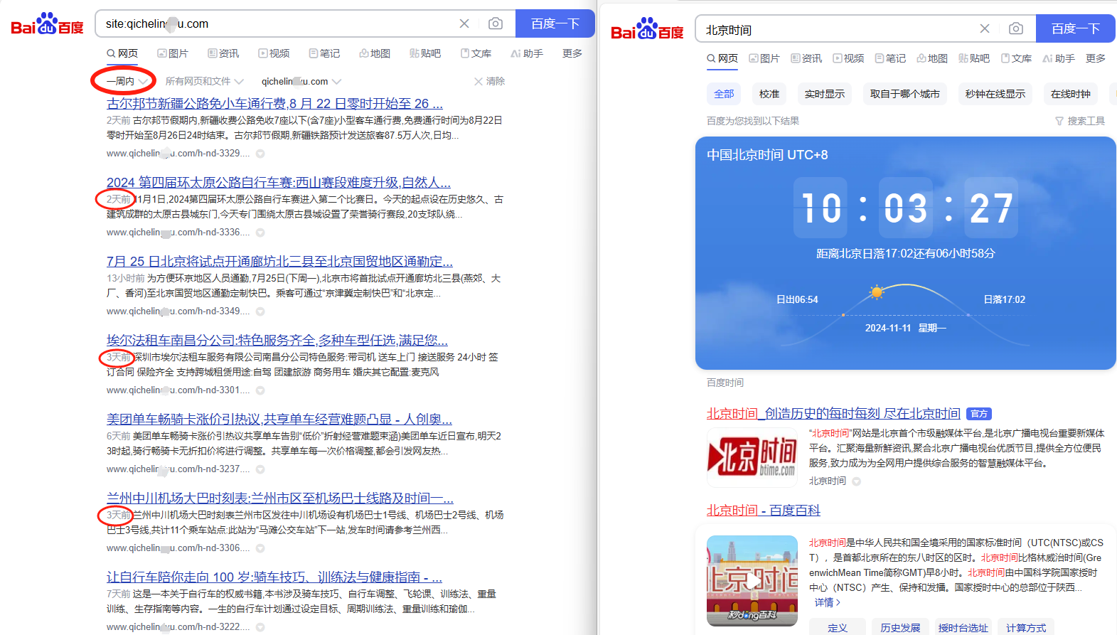Click the Baidu logo in left window

[47, 24]
